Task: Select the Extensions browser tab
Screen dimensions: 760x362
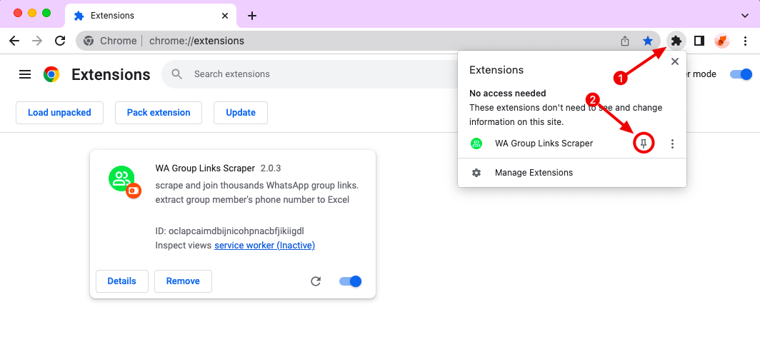Action: tap(150, 16)
